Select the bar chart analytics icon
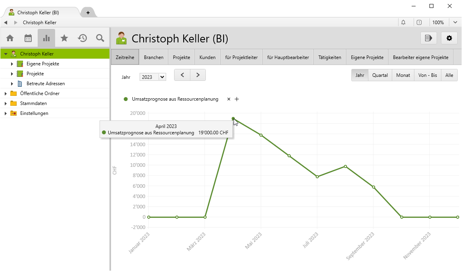Image resolution: width=462 pixels, height=271 pixels. pos(46,38)
